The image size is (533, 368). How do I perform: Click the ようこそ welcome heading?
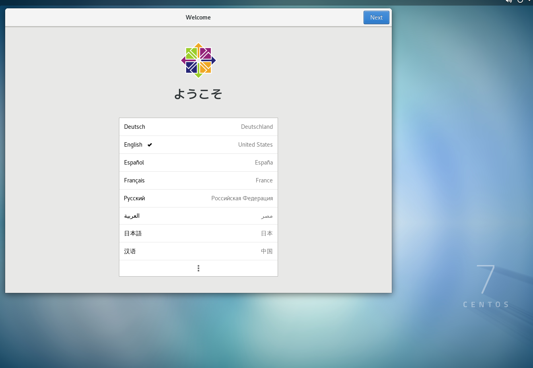coord(198,94)
